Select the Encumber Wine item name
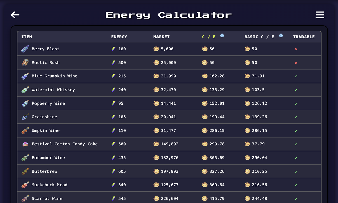The width and height of the screenshot is (338, 203). [48, 158]
